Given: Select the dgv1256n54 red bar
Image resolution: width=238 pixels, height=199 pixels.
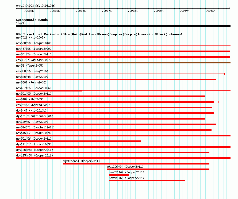Looking at the screenshot, I should pyautogui.click(x=158, y=169).
